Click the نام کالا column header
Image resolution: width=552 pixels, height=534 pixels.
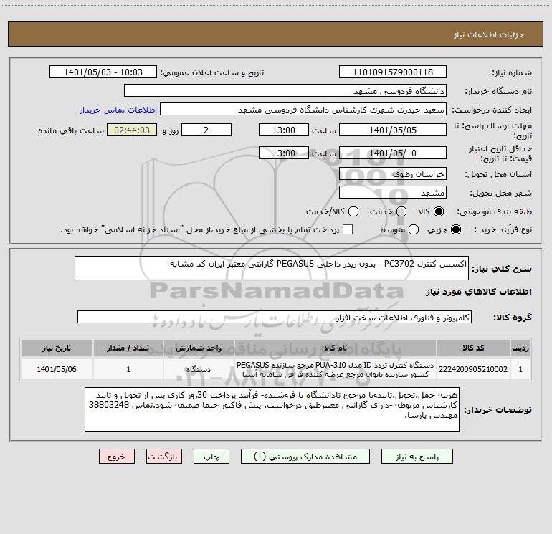(x=336, y=348)
